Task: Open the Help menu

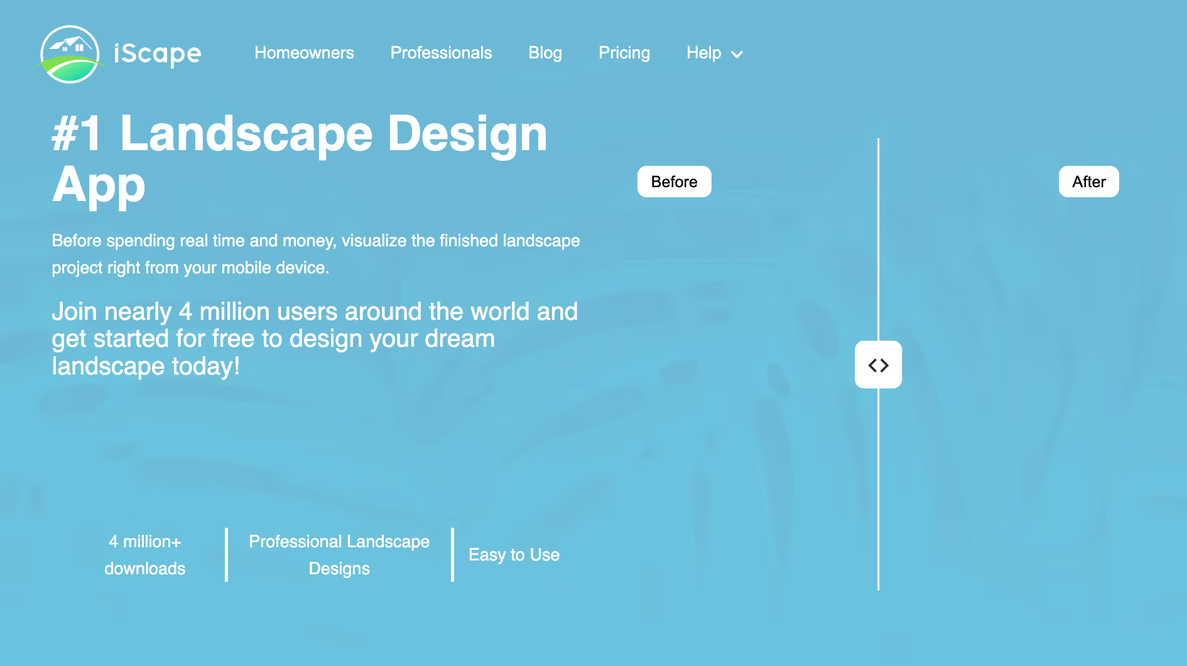Action: 703,53
